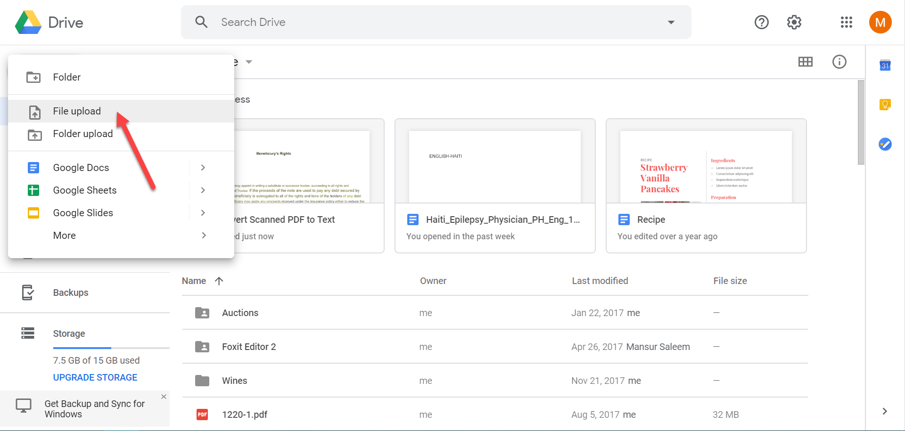Click the Wines folder icon
The image size is (905, 431).
pyautogui.click(x=202, y=380)
